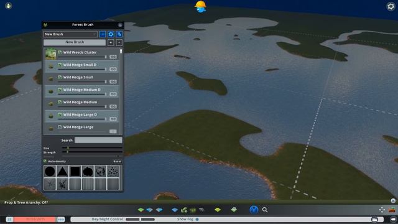
Task: Click the blue copy brush icon
Action: [x=119, y=34]
